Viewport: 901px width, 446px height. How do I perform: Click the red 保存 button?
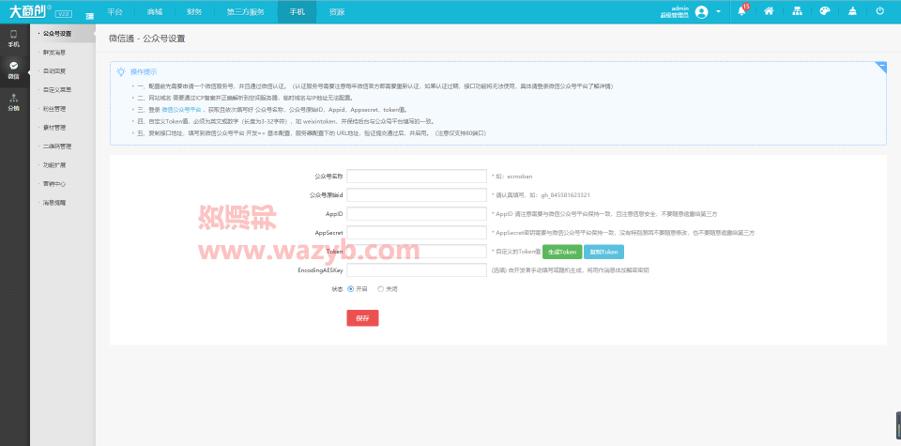362,317
